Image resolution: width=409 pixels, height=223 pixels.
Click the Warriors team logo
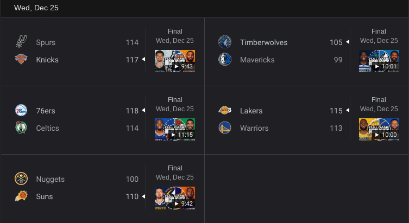(x=225, y=128)
